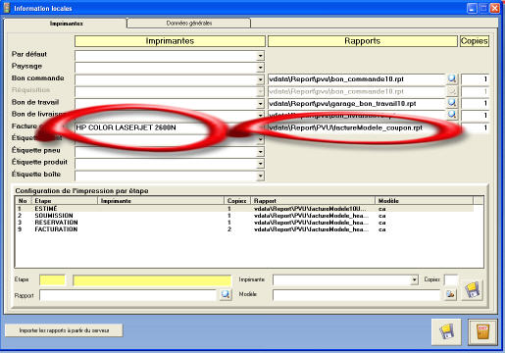Click the Facture printer field HP COLOR LASERJET
Screen dimensions: 505x353
coord(166,127)
